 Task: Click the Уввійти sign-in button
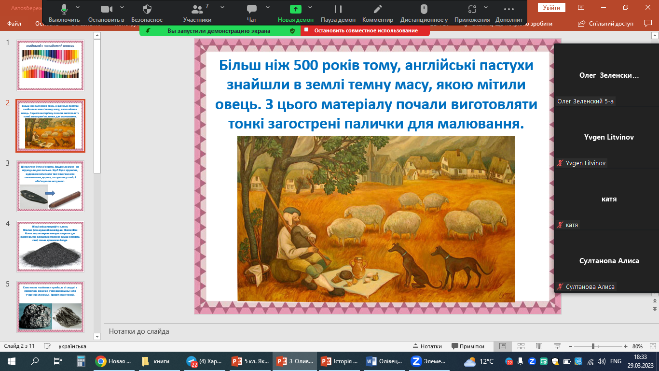tap(551, 8)
